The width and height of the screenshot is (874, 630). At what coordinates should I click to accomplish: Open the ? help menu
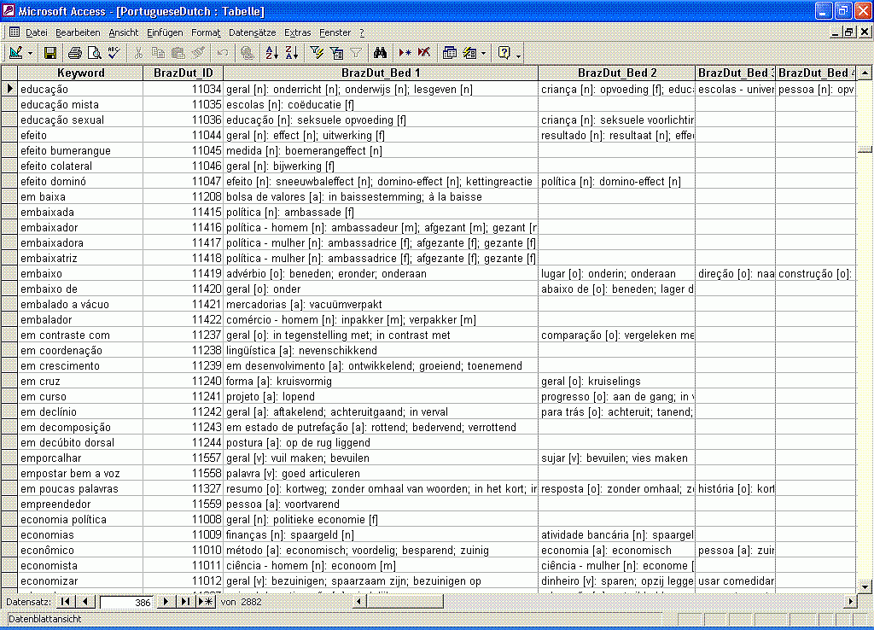[x=362, y=33]
